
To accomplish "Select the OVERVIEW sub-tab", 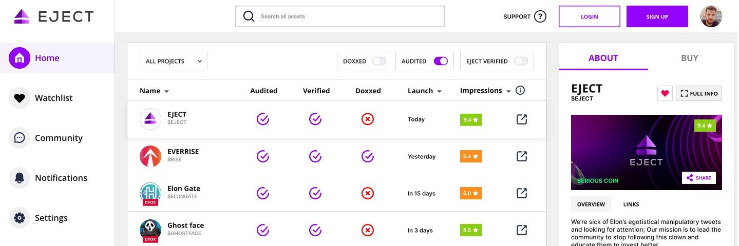I will 591,204.
